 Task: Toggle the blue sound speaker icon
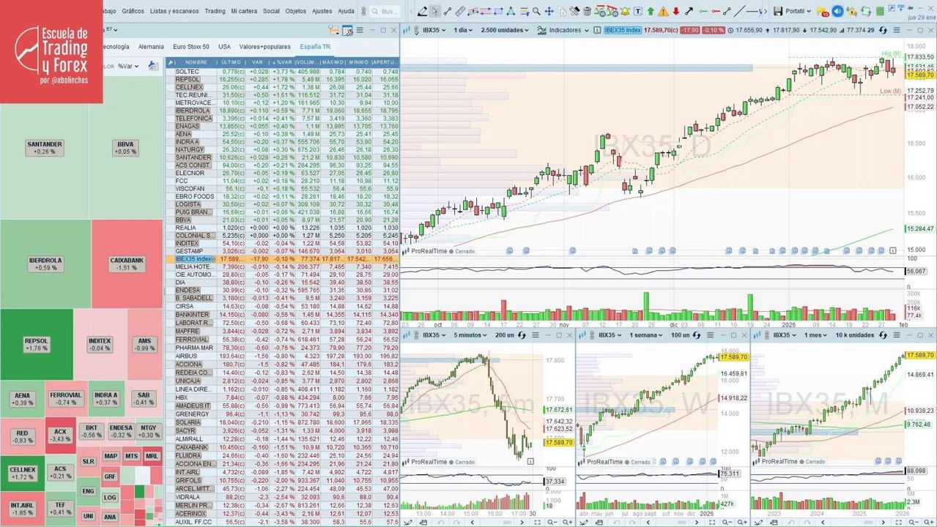(x=837, y=11)
